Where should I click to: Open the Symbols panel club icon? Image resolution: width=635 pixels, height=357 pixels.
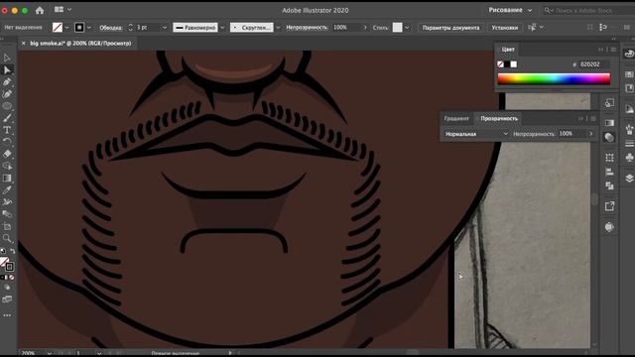[x=629, y=157]
